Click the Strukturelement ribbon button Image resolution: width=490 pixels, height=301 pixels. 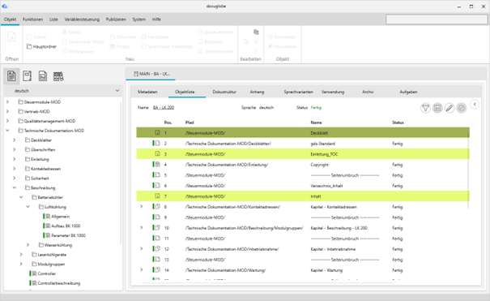click(215, 32)
